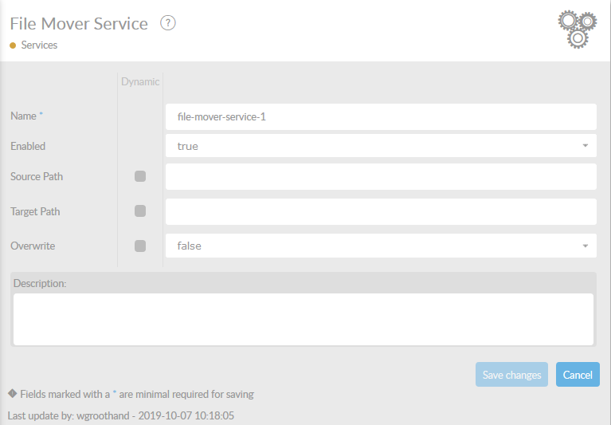This screenshot has height=425, width=611.
Task: Click the Last update by wgroothand text
Action: (x=120, y=415)
